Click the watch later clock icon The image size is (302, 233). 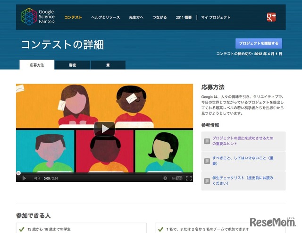165,178
